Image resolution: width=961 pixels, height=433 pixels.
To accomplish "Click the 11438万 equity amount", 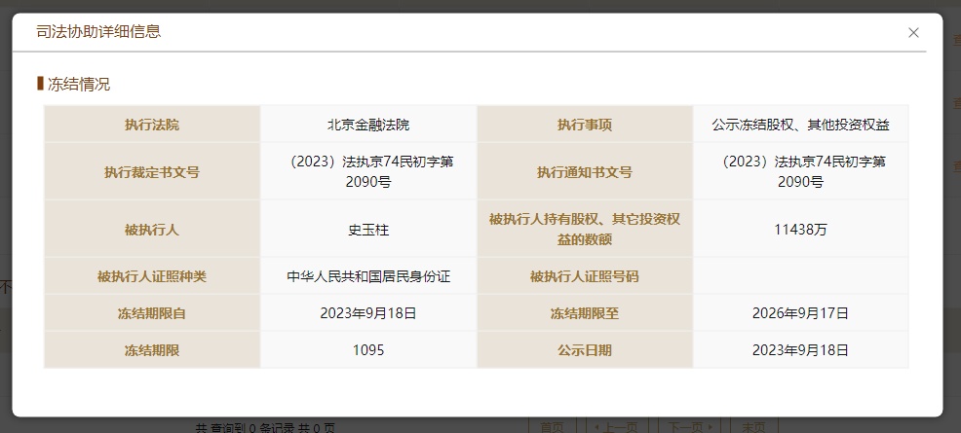I will pos(800,230).
